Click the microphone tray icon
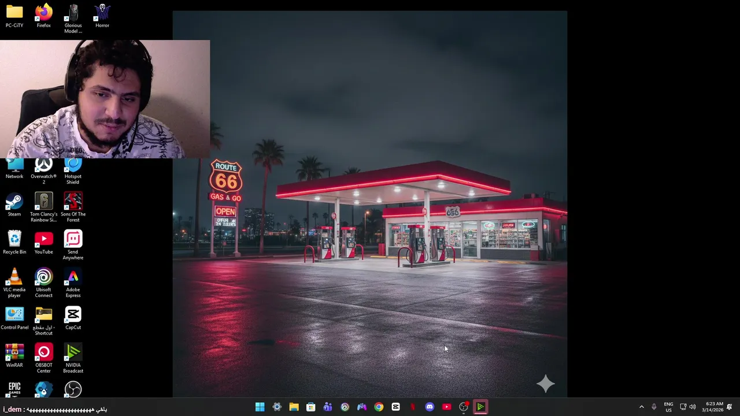The image size is (740, 416). (x=654, y=407)
